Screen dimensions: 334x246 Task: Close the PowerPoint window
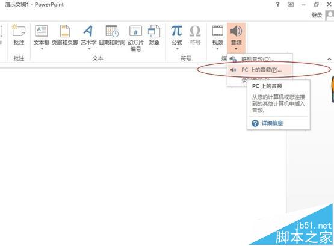click(x=329, y=4)
